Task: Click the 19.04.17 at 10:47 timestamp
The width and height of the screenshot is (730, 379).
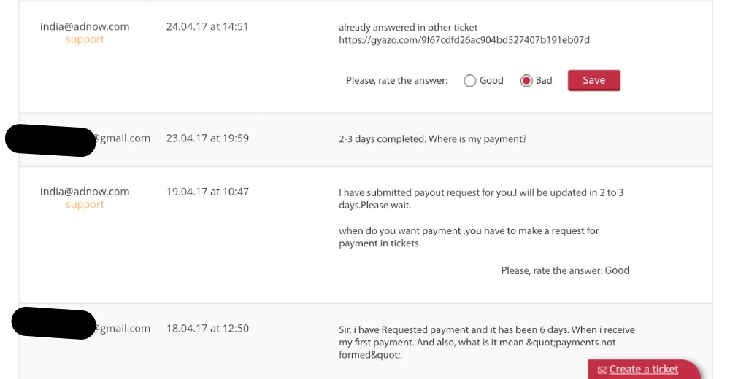Action: 207,192
